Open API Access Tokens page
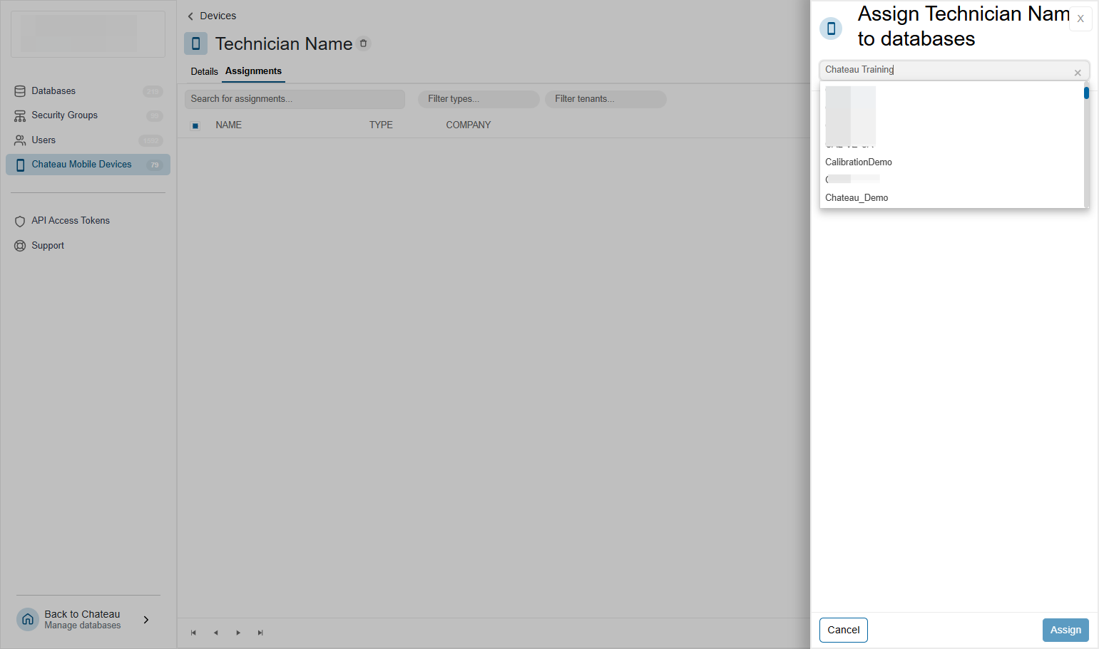The width and height of the screenshot is (1099, 649). 71,221
